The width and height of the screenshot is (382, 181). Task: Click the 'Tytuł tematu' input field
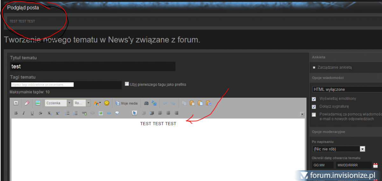93,66
